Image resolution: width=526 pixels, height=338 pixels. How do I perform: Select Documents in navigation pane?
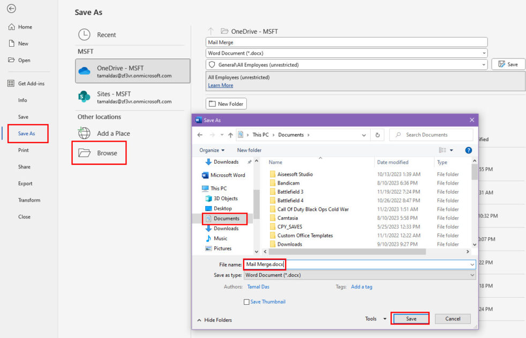pyautogui.click(x=222, y=218)
